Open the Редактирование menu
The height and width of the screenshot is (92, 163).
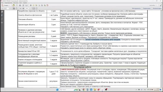coord(8,3)
